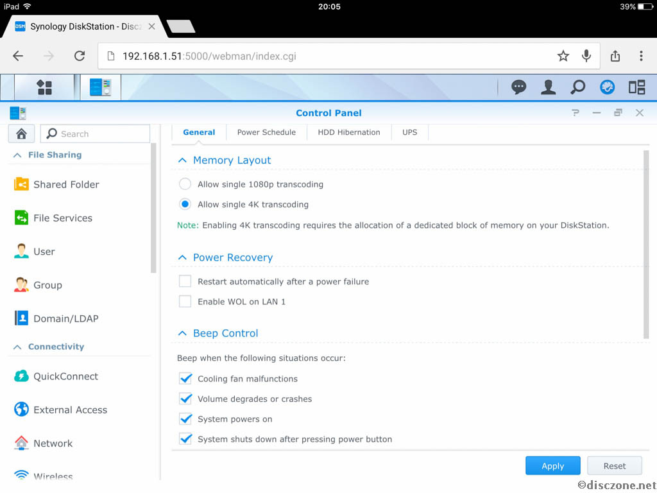Open User settings
The height and width of the screenshot is (493, 657).
click(x=35, y=252)
